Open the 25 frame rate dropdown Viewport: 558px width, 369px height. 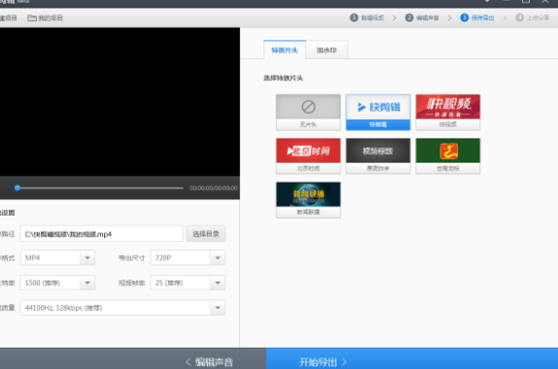(x=188, y=283)
